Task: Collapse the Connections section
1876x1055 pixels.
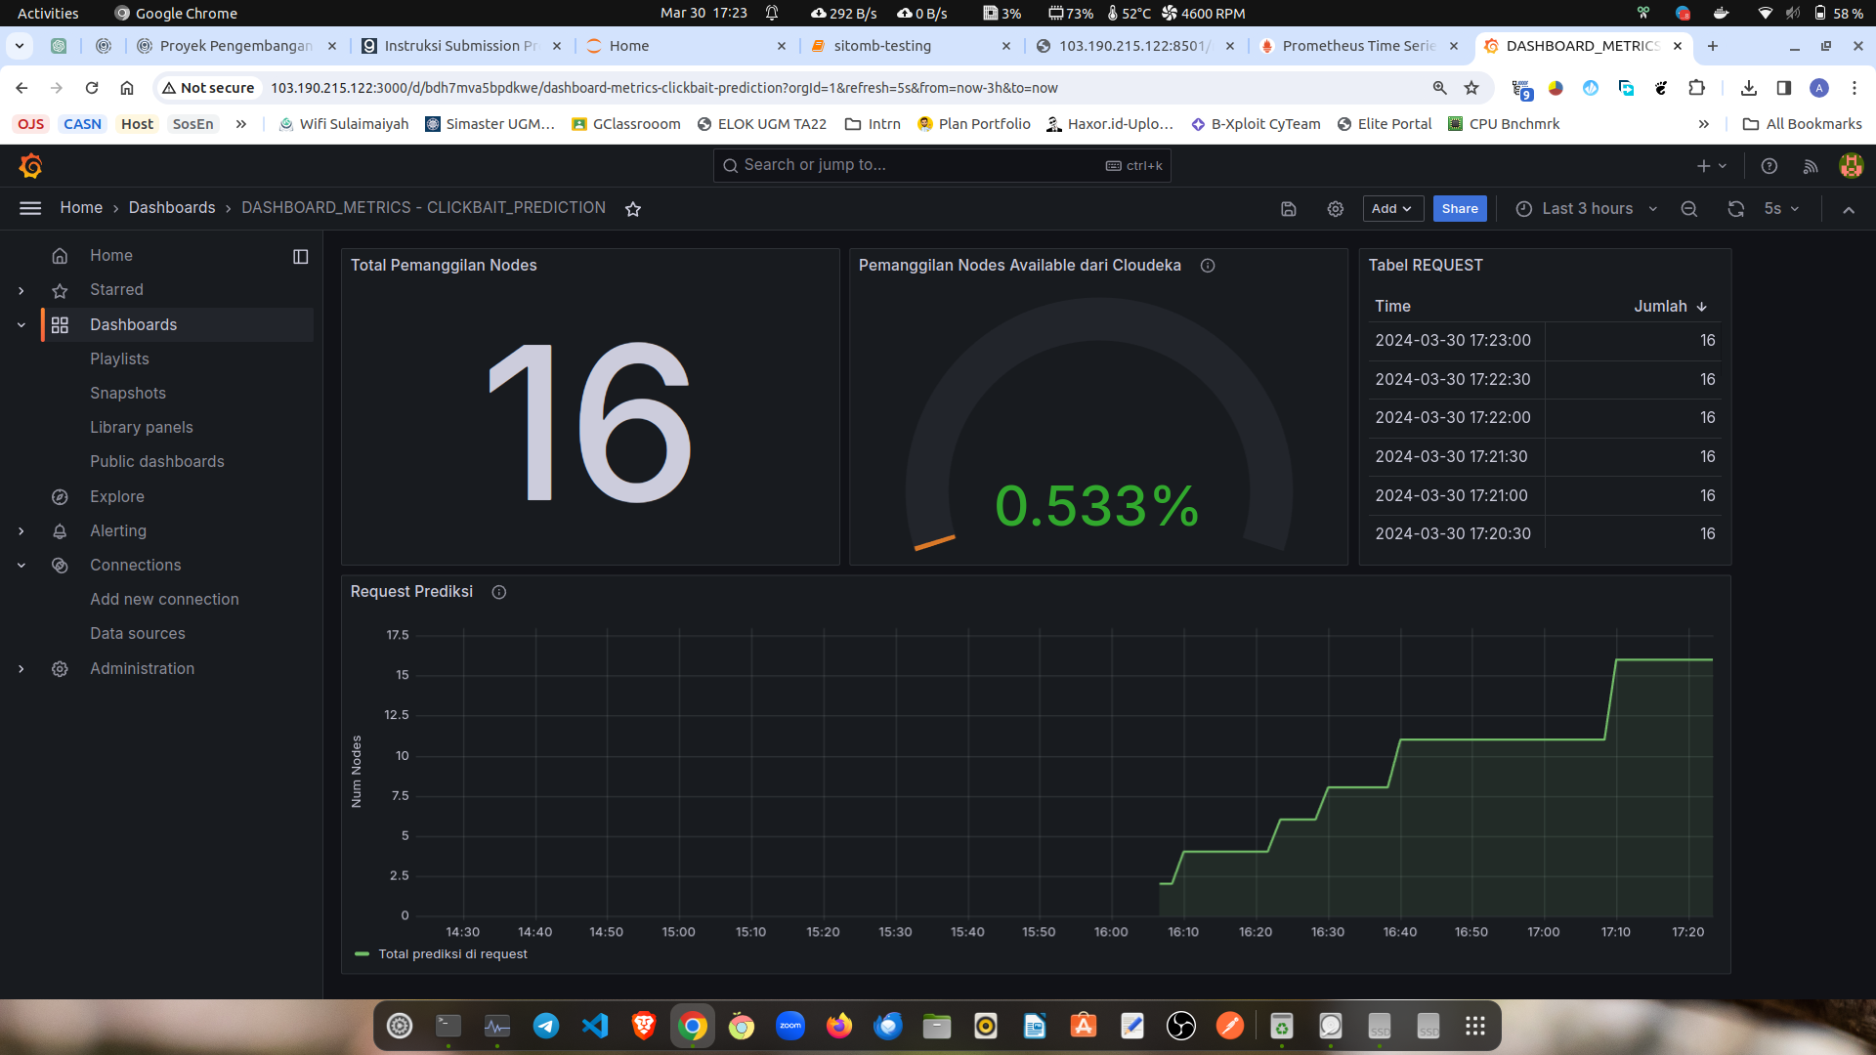Action: 21,566
